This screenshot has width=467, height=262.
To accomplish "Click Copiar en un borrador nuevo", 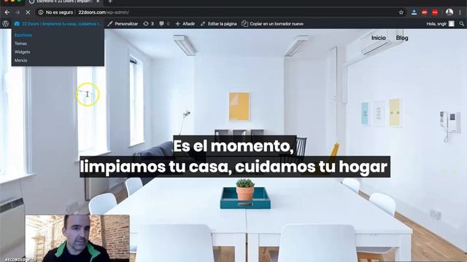I will [x=277, y=24].
